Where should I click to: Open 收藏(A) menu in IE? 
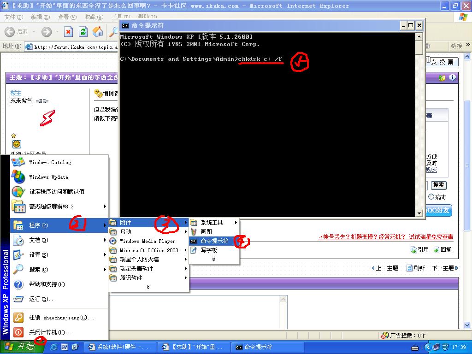pos(94,17)
